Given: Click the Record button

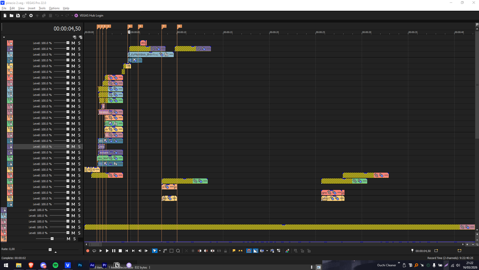Looking at the screenshot, I should pyautogui.click(x=88, y=251).
